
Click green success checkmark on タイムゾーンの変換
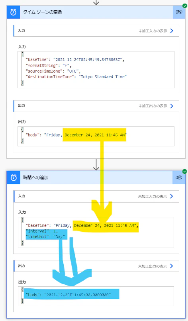[x=185, y=6]
